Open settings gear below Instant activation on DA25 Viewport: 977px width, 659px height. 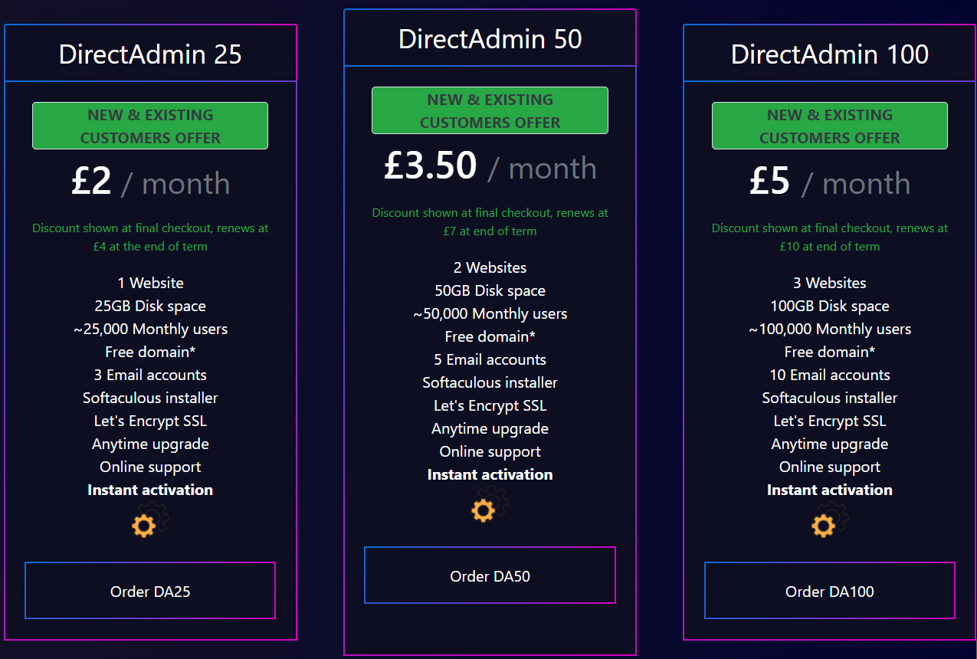pos(143,526)
